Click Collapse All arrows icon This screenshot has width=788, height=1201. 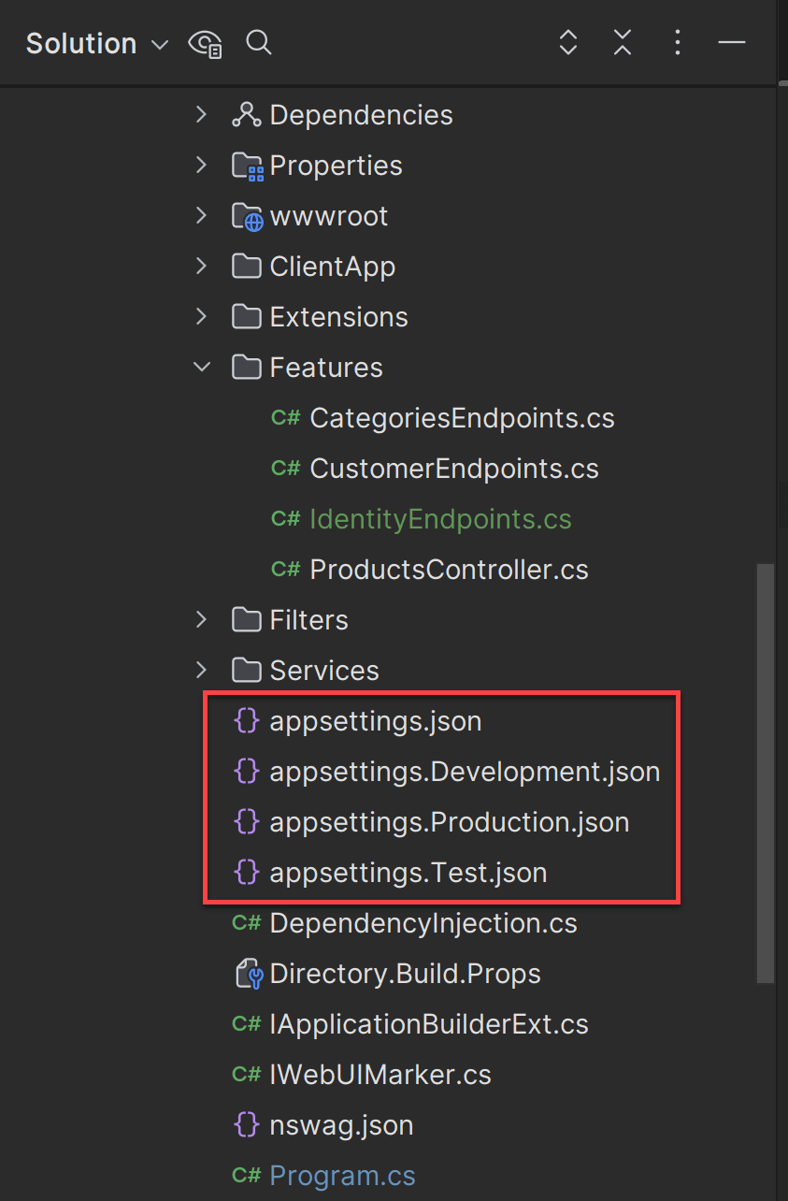pos(623,42)
